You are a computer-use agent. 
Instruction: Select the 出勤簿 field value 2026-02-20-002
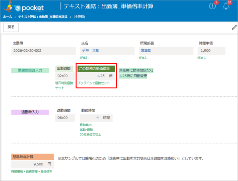click(x=44, y=51)
